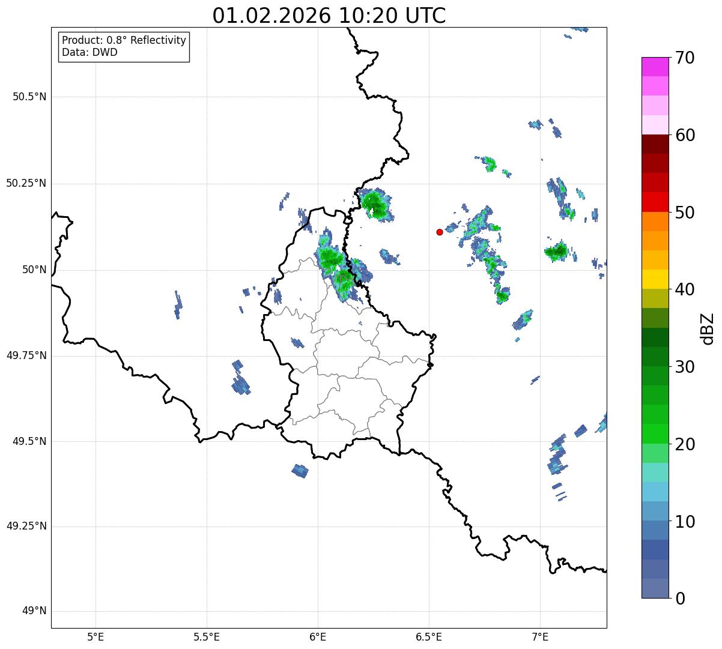Screen dimensions: 722x649
Task: Click the 'Product: 0.8° Reflectivity' label
Action: (x=124, y=40)
